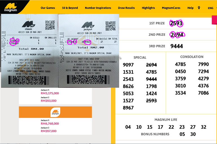Viewport: 217px width, 144px height.
Task: Click the RM6,768,000 Jackpot 1 amount
Action: coord(50,124)
